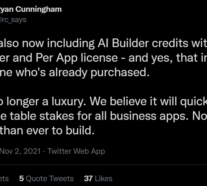Click the words 'We believe it will'
The image size is (207, 186).
tap(134, 102)
